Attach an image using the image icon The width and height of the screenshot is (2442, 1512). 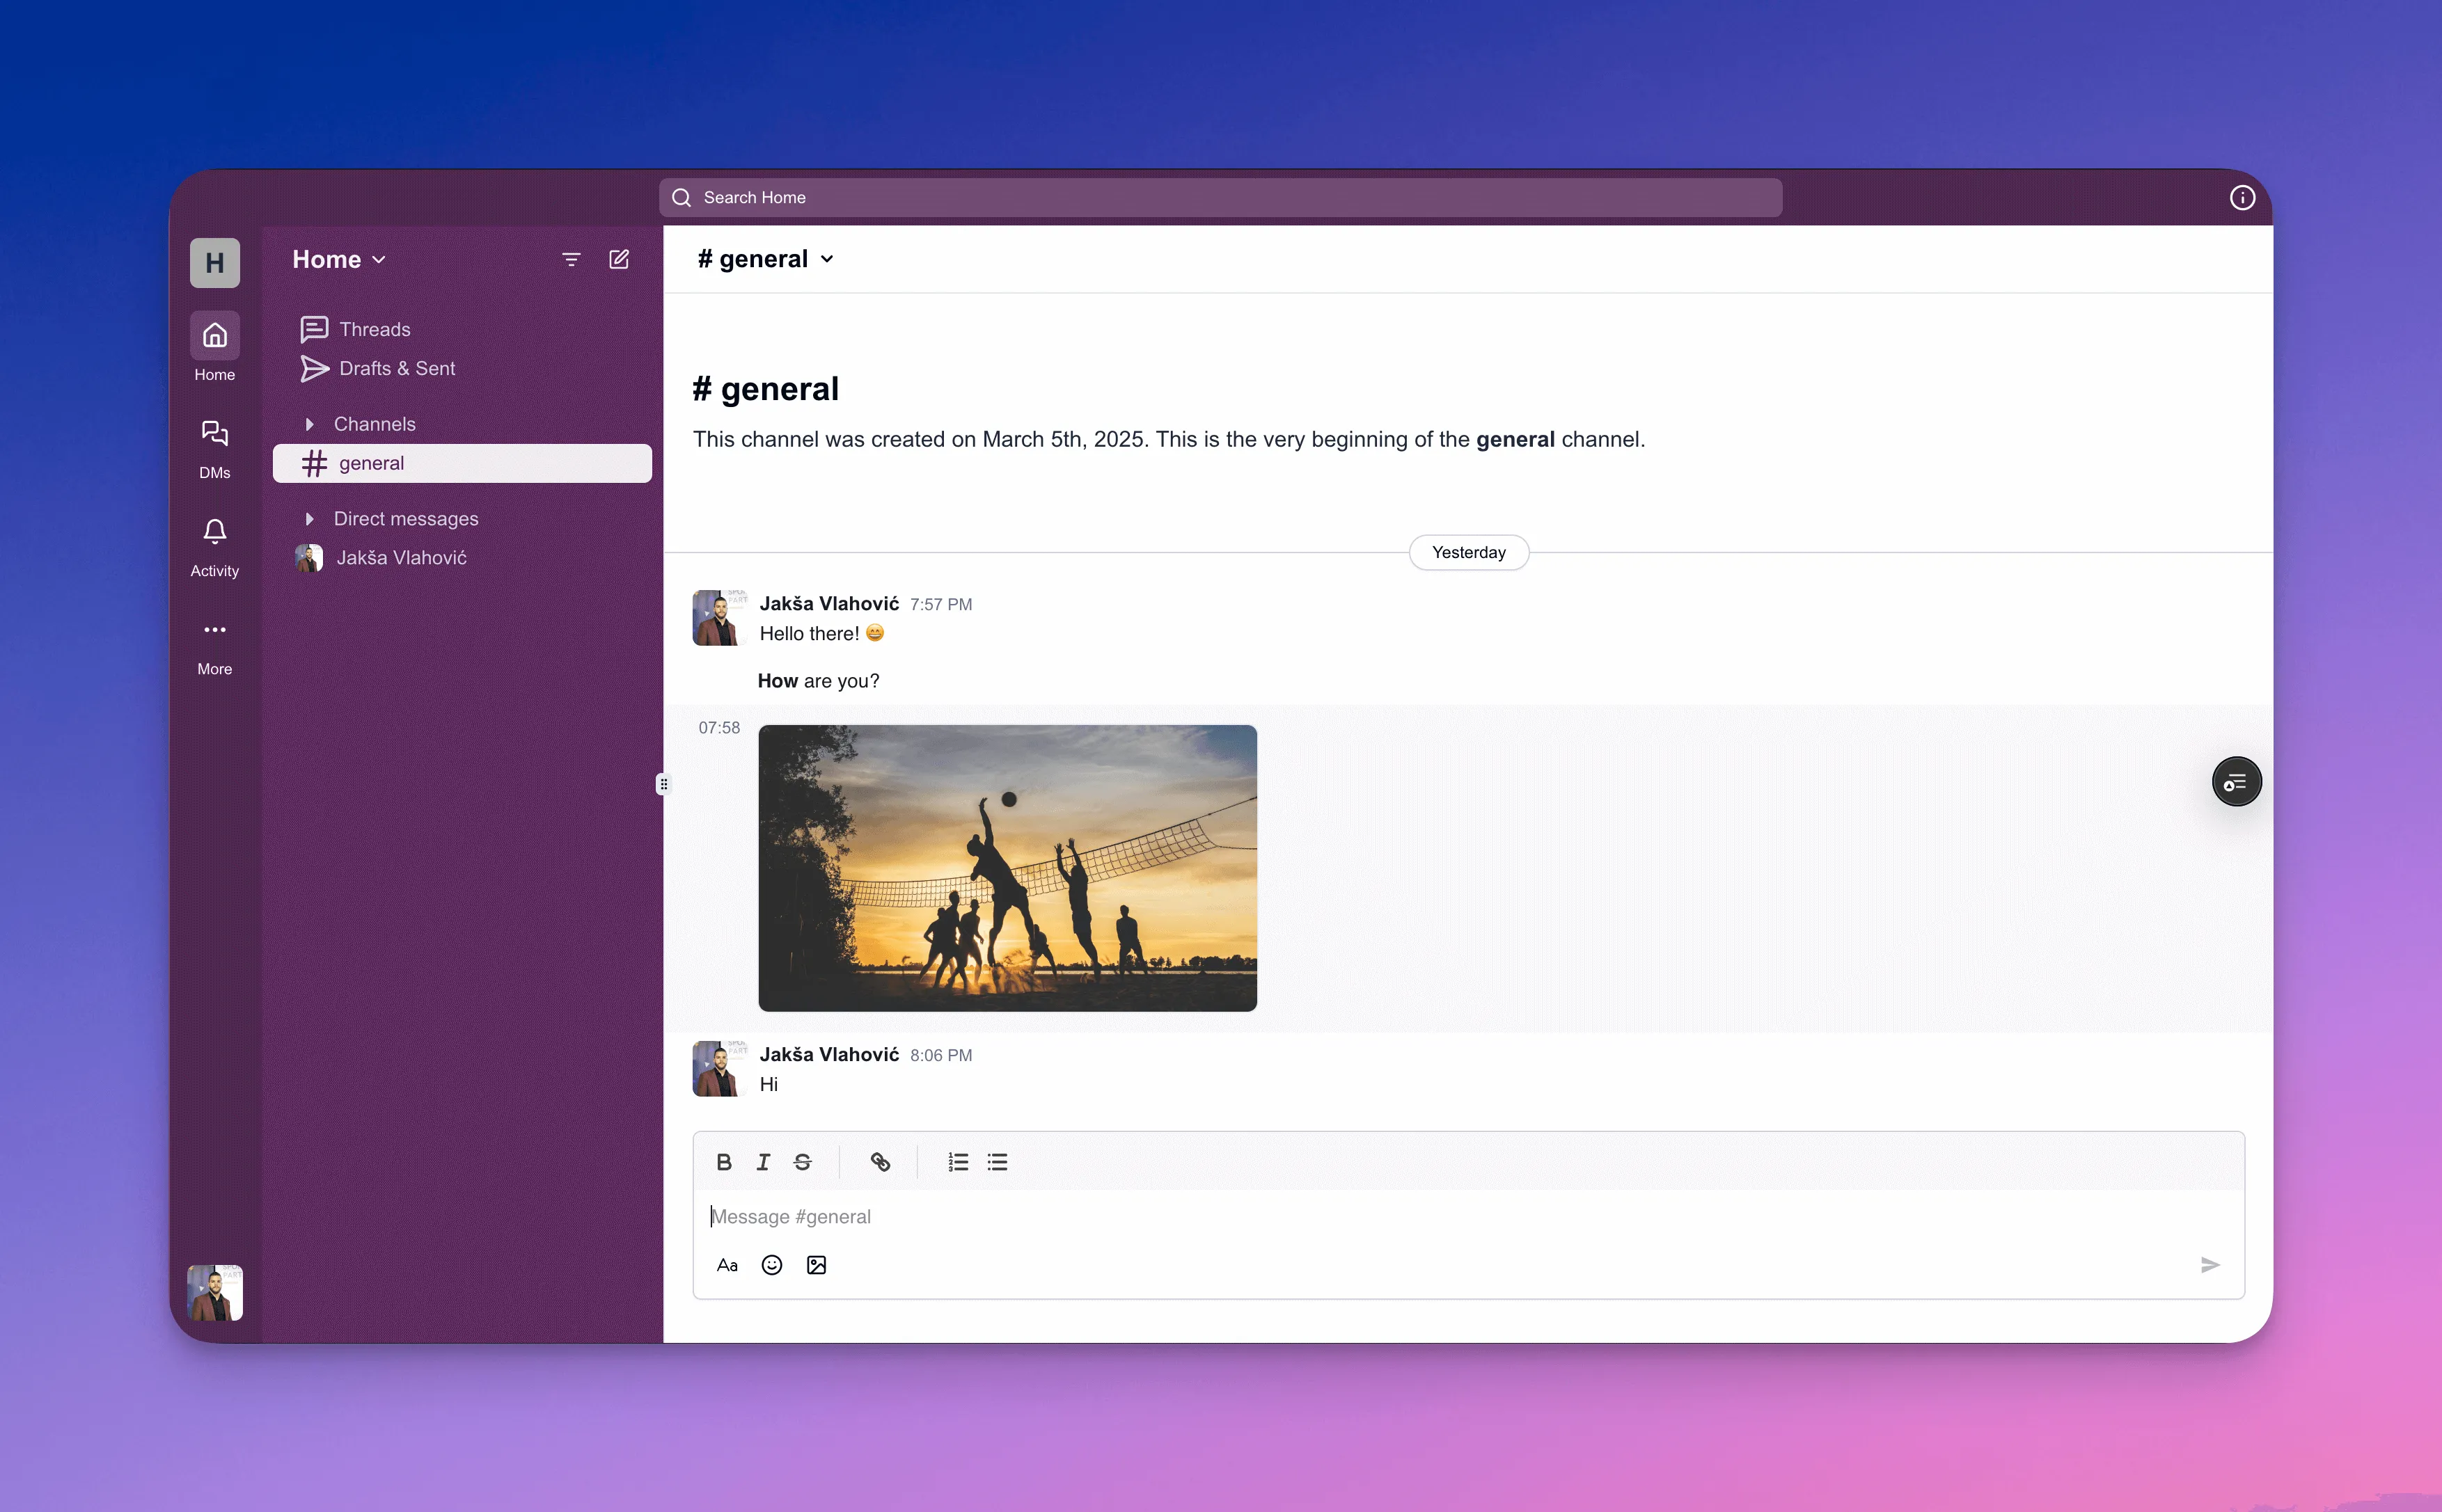(815, 1264)
